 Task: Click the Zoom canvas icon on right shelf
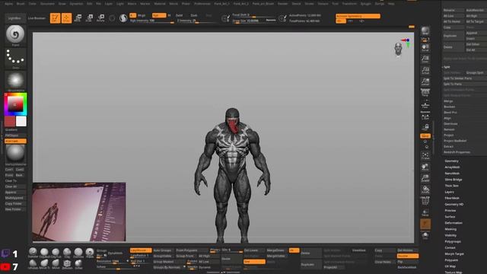(x=425, y=59)
